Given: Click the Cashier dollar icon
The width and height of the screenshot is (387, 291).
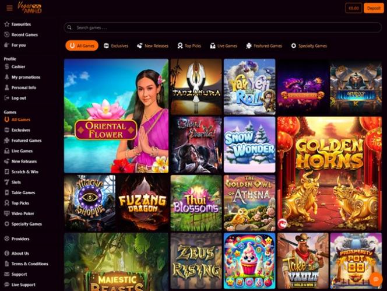Looking at the screenshot, I should coord(7,66).
